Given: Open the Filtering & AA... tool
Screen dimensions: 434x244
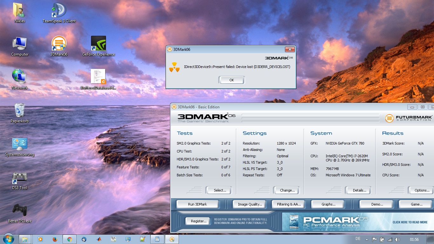Looking at the screenshot, I should [x=288, y=204].
